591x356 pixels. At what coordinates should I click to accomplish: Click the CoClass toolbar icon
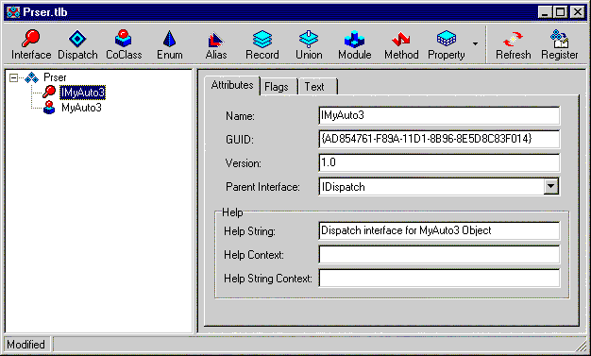pos(124,44)
